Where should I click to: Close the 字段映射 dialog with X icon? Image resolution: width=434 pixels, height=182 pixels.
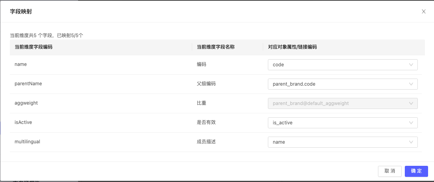pyautogui.click(x=424, y=11)
